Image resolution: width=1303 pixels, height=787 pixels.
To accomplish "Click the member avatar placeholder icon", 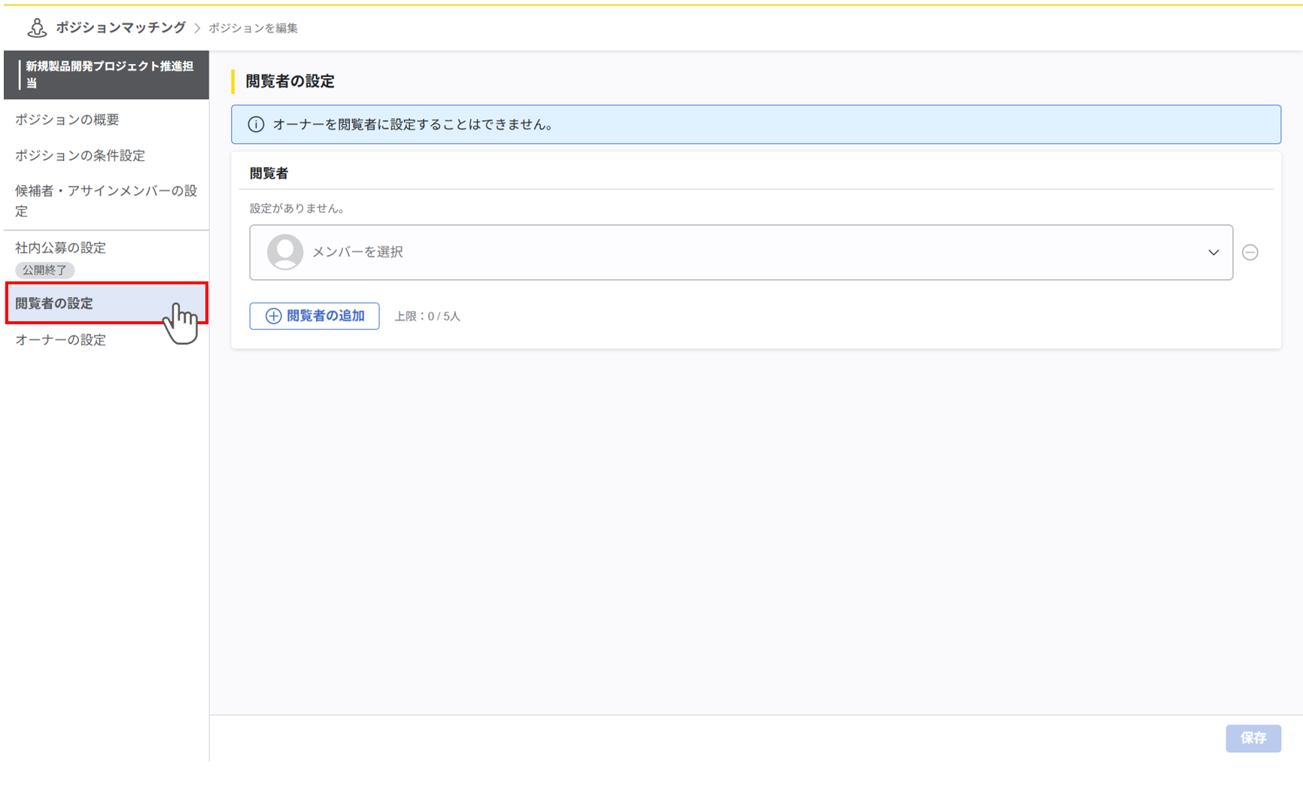I will pyautogui.click(x=285, y=252).
